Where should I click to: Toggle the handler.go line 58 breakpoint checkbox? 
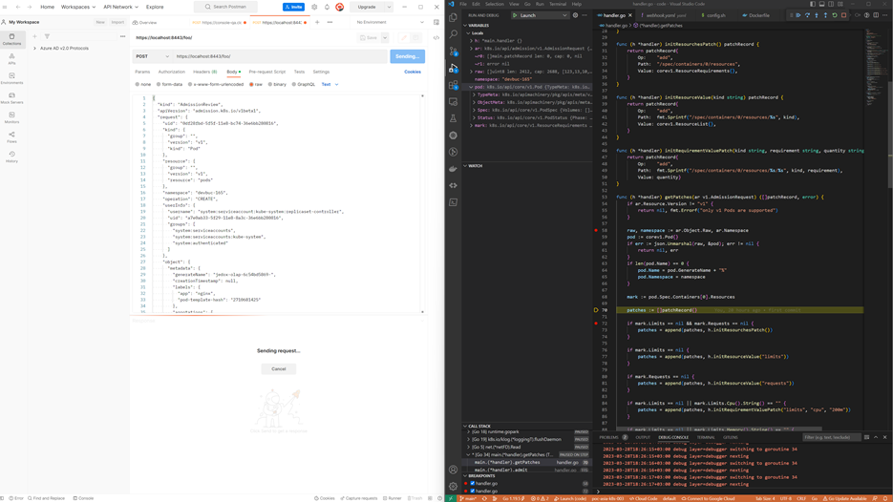473,483
